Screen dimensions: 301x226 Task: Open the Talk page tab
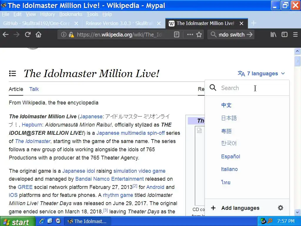pyautogui.click(x=34, y=89)
